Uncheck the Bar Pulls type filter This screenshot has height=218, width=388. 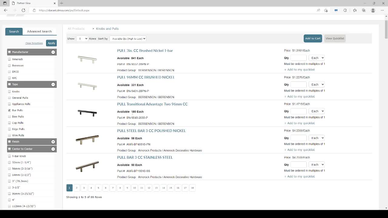pyautogui.click(x=9, y=110)
